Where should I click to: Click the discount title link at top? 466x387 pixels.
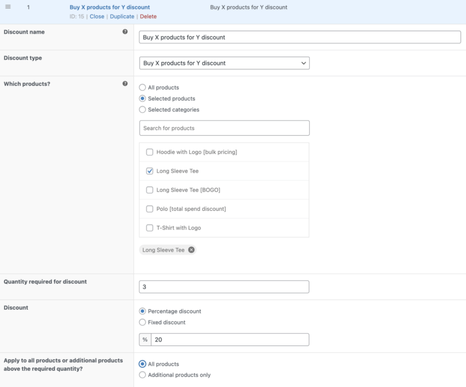click(x=110, y=7)
